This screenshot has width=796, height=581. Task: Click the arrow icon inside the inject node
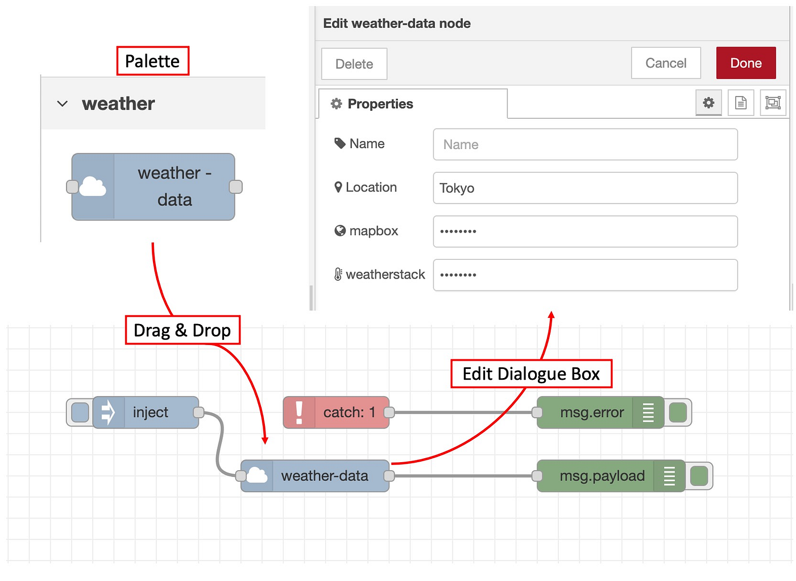pyautogui.click(x=109, y=412)
